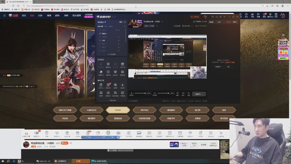291x164 pixels.
Task: Open the 消息 notification bell in Douyu header
Action: [x=264, y=15]
